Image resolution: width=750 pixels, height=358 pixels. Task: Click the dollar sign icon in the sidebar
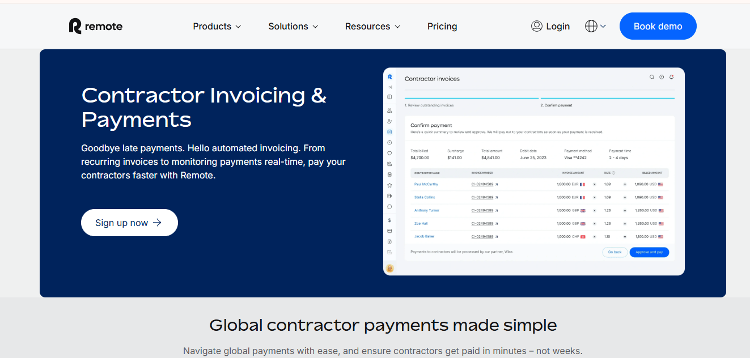(389, 220)
